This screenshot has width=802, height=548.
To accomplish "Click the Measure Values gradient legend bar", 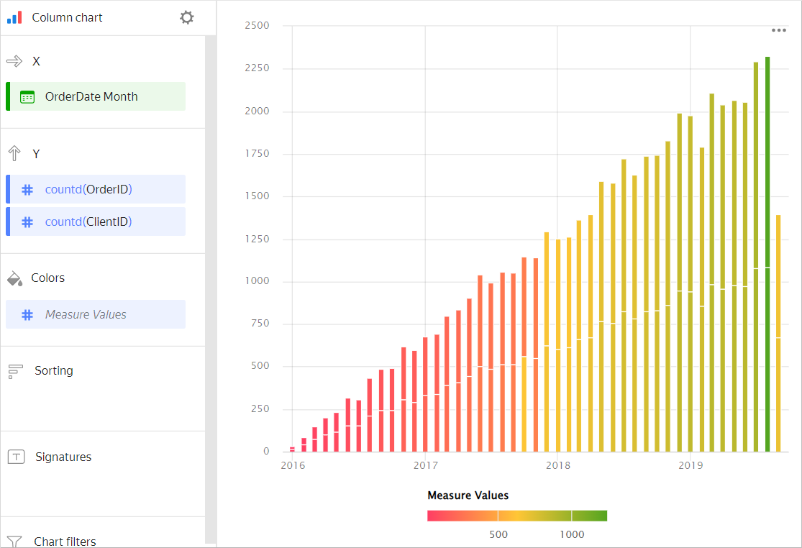I will [516, 516].
